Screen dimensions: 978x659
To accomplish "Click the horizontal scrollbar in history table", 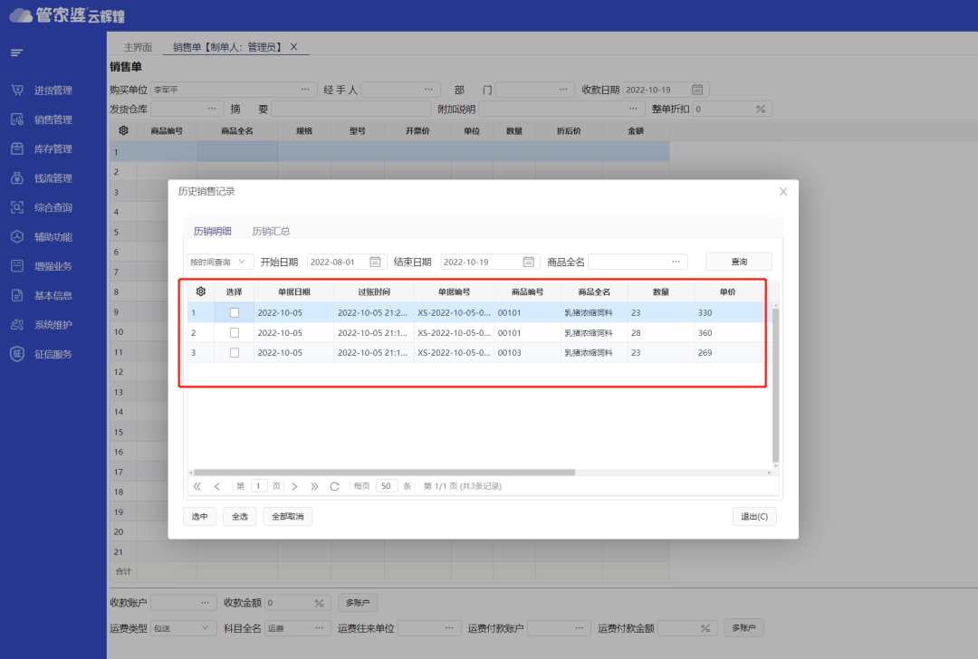I will click(x=384, y=473).
